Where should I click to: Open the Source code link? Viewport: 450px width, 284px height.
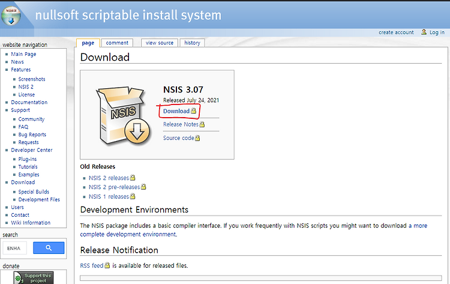click(x=179, y=138)
